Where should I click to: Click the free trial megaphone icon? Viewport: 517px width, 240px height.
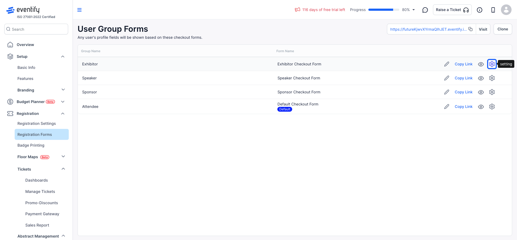click(298, 10)
